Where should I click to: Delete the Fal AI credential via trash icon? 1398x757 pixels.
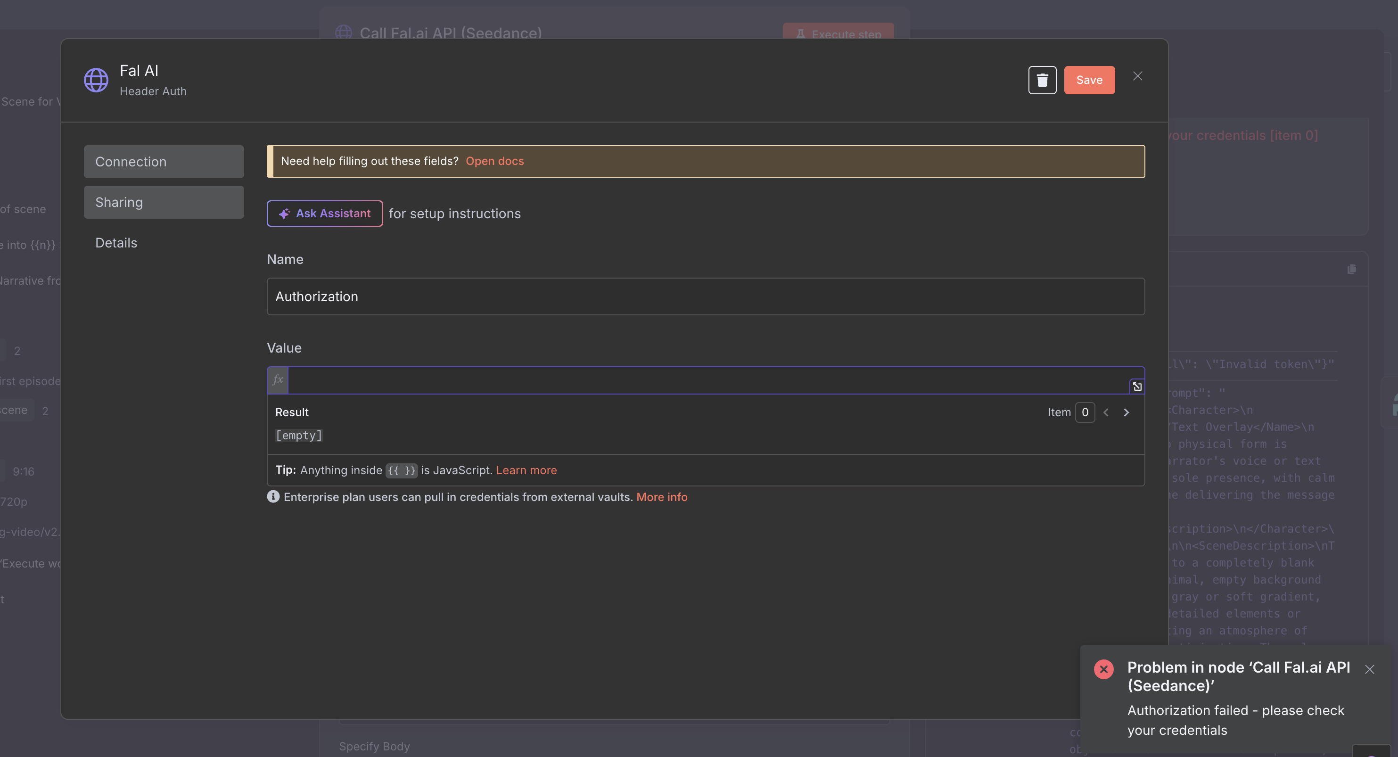(x=1042, y=80)
